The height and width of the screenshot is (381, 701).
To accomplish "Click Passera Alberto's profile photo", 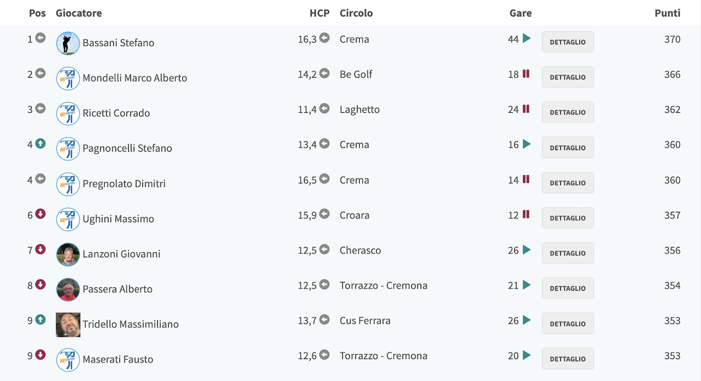I will tap(68, 289).
